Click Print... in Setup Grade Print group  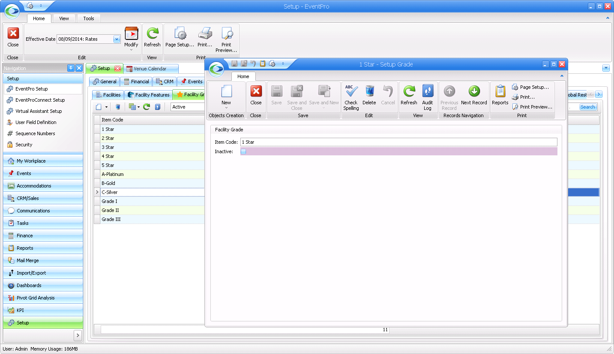524,97
